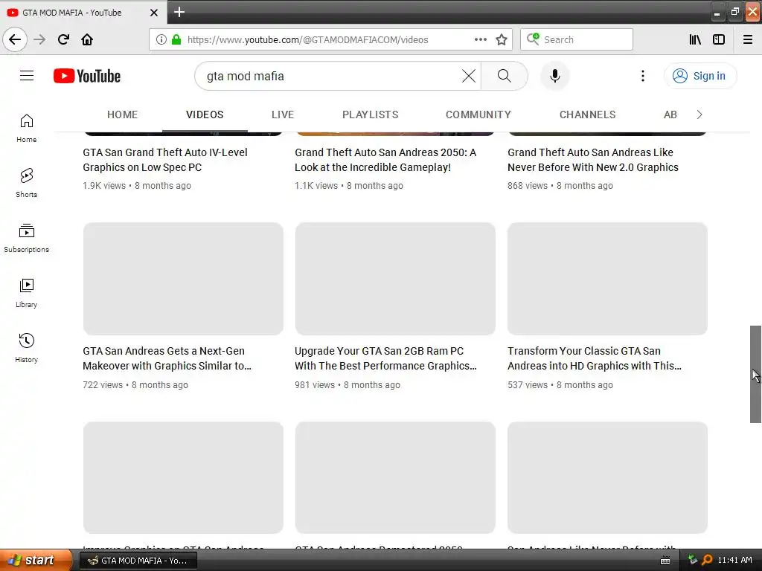Open the PLAYLISTS tab

click(371, 114)
